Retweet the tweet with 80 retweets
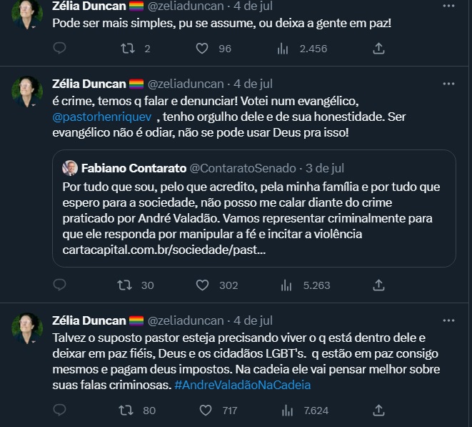Image resolution: width=472 pixels, height=427 pixels. pyautogui.click(x=127, y=411)
